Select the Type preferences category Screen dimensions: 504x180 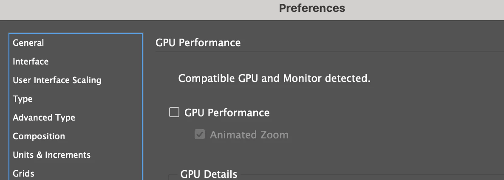pos(23,99)
